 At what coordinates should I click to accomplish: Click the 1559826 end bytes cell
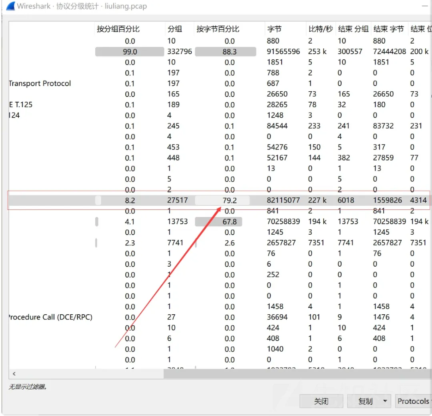[x=387, y=200]
